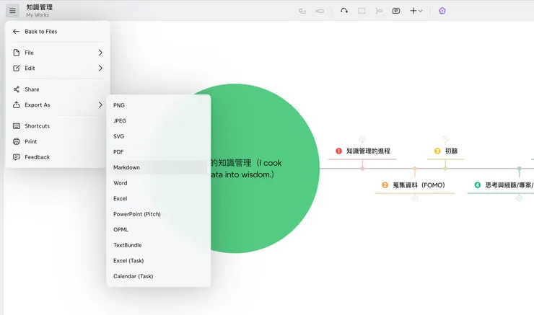Open the plus insert dropdown

(x=416, y=11)
